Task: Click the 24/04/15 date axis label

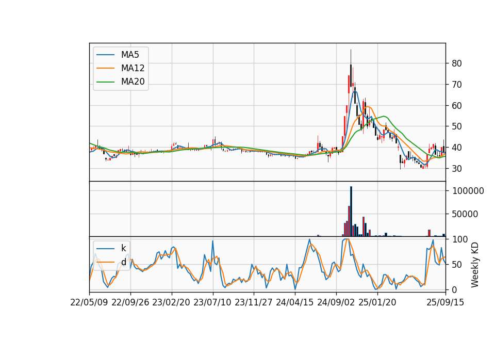Action: click(x=295, y=302)
